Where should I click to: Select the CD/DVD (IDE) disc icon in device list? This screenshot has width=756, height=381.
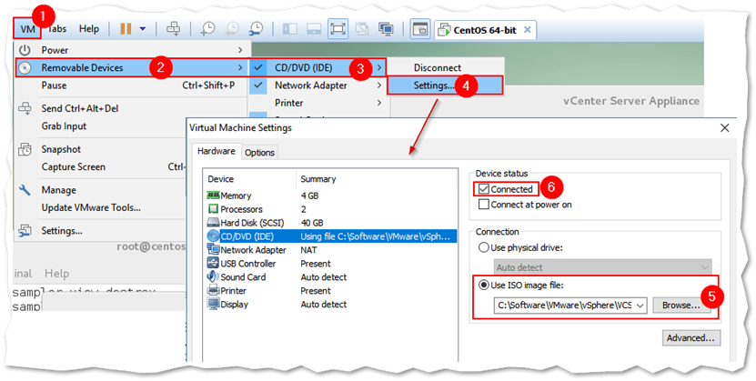213,236
